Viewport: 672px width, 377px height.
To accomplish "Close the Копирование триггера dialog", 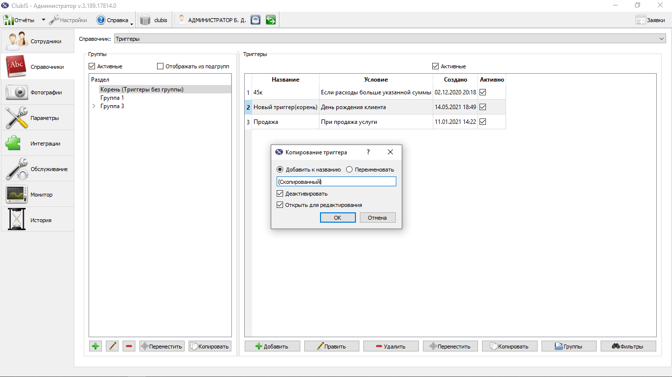I will [390, 152].
